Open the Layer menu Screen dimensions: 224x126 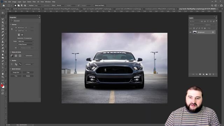coord(20,2)
